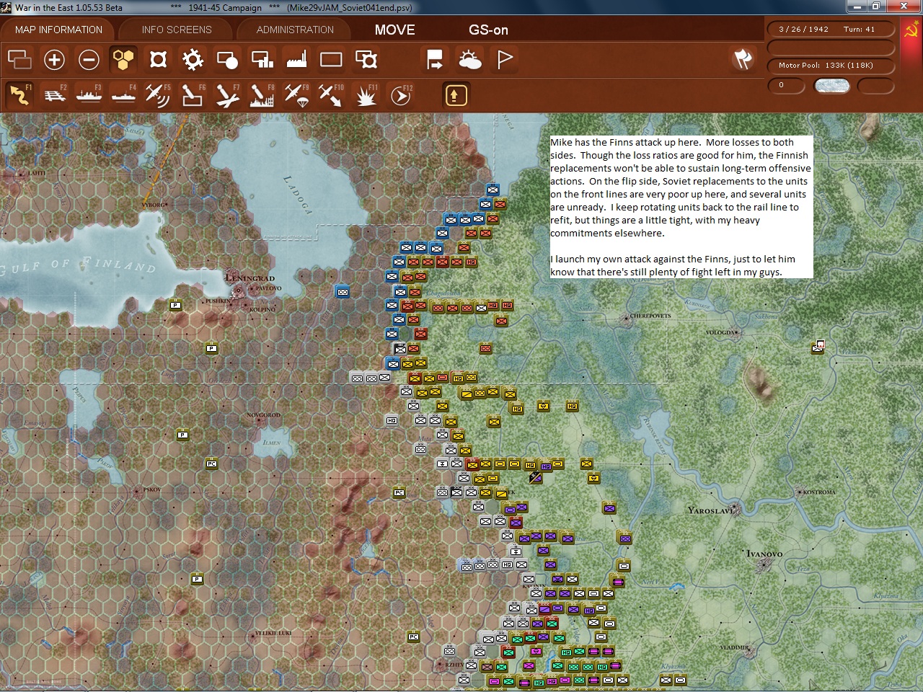
Task: Click the Motor Pool 133K readout
Action: [831, 65]
